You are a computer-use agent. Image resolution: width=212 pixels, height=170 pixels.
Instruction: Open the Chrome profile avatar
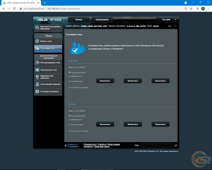[x=203, y=8]
